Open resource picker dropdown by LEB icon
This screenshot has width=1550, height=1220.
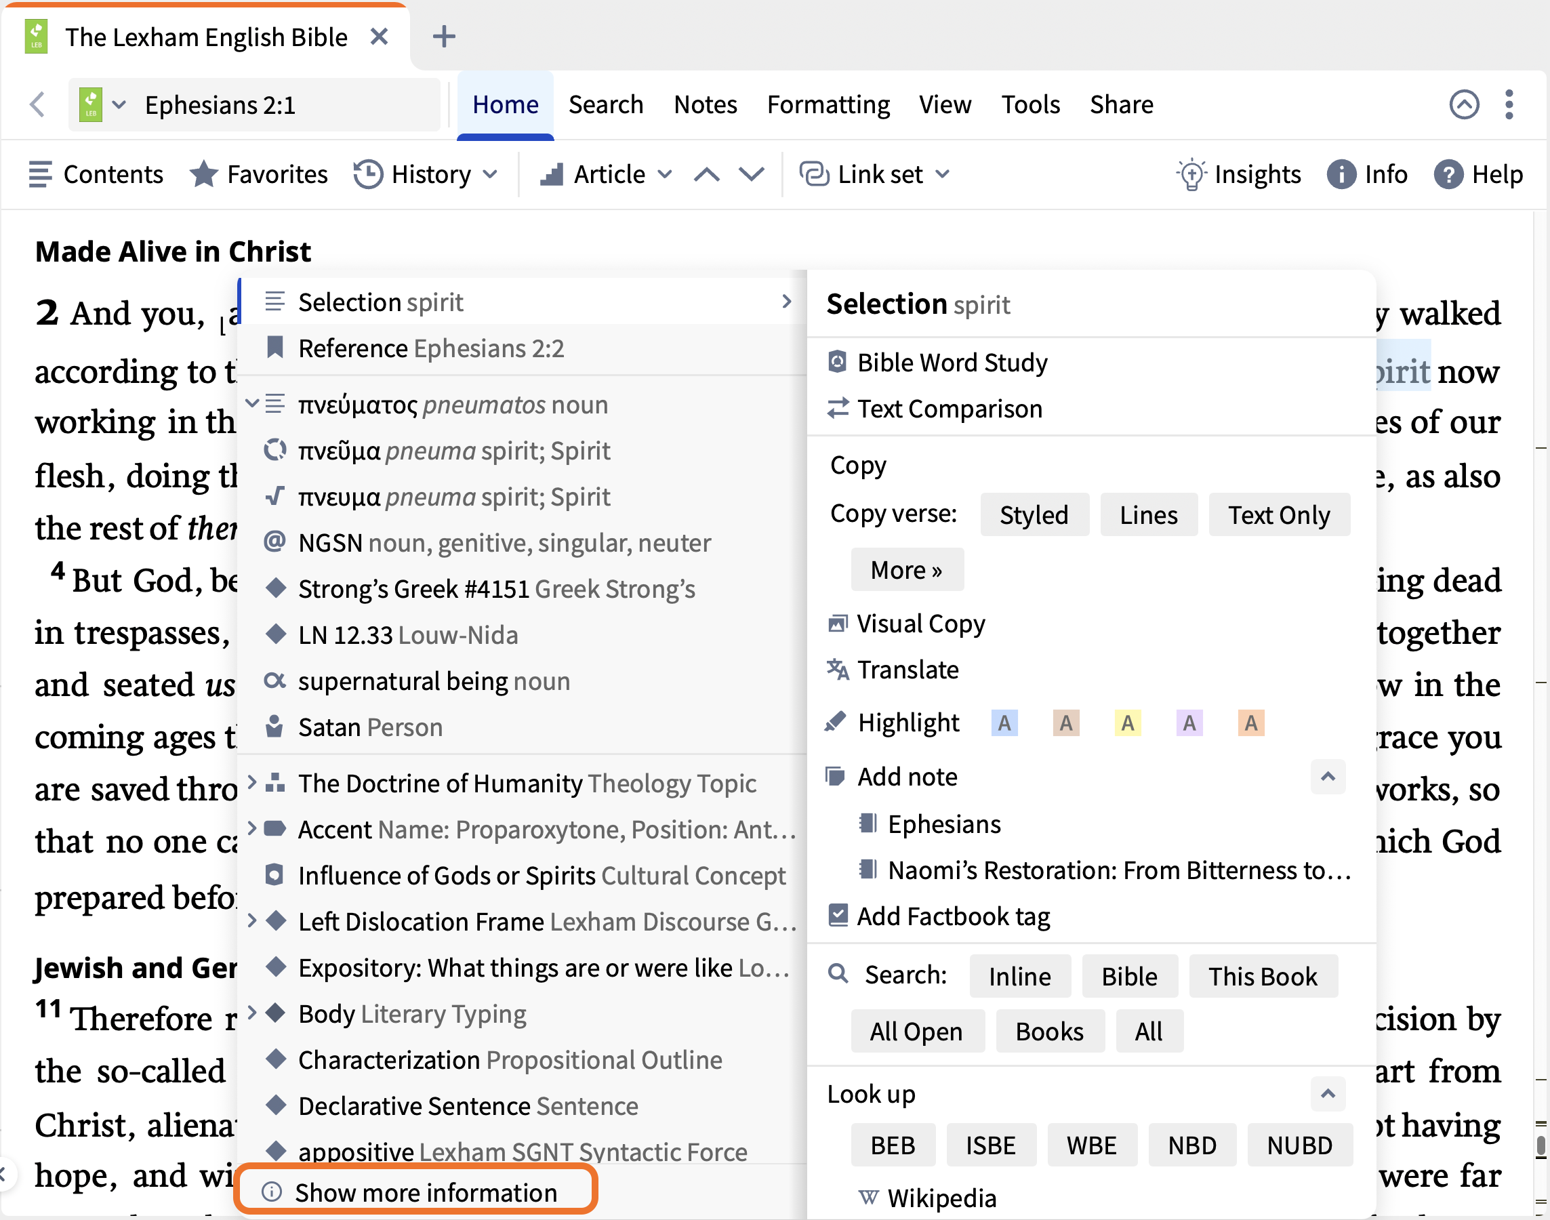point(119,105)
